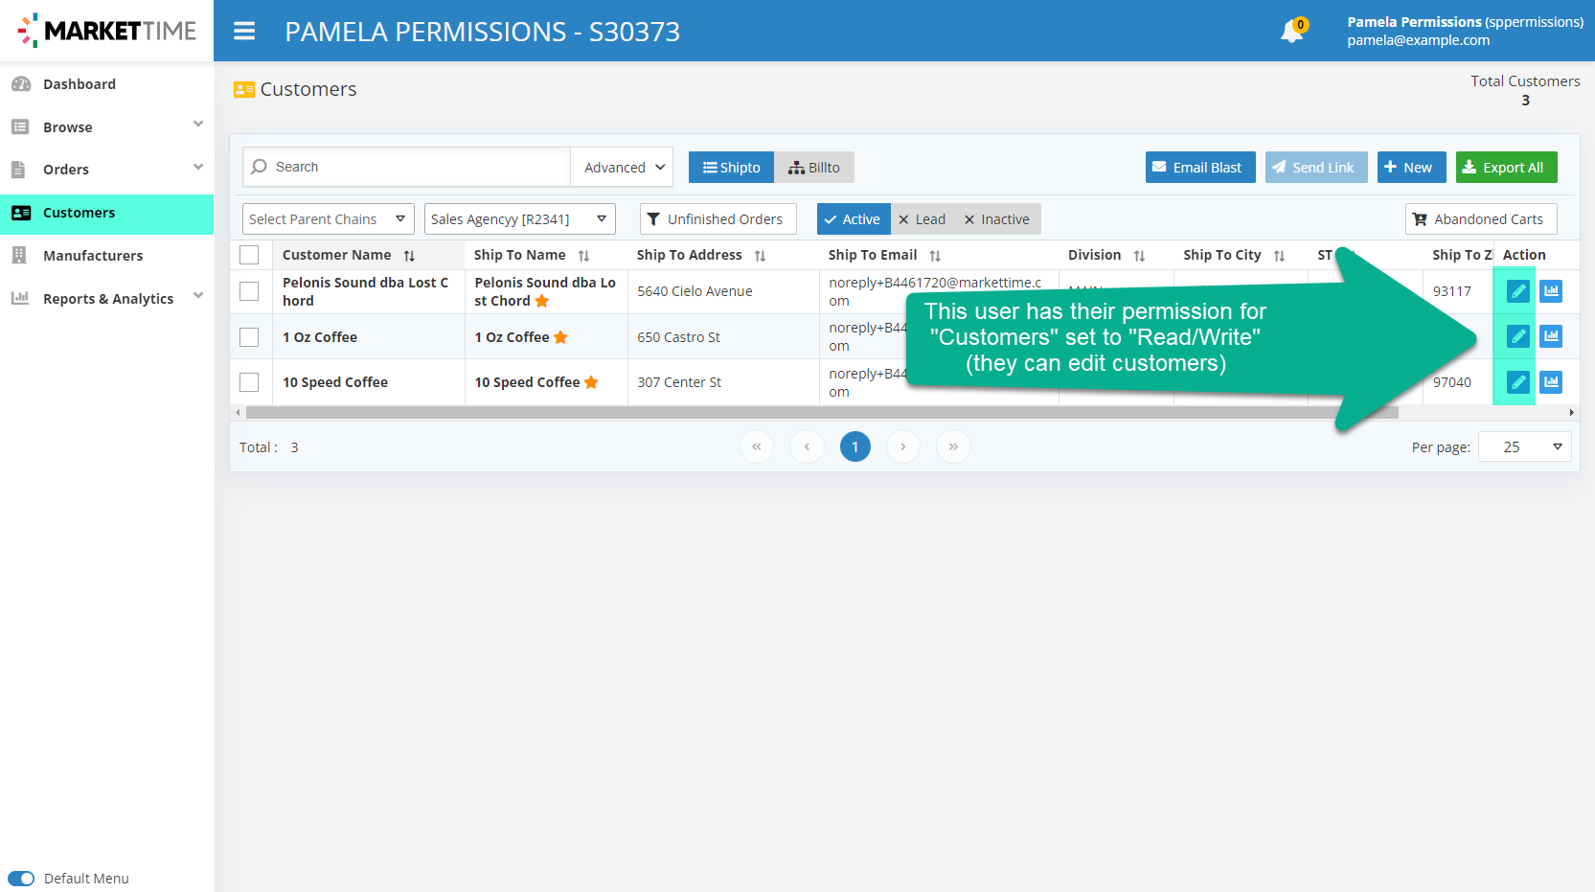Check the select-all header checkbox
The width and height of the screenshot is (1595, 892).
click(249, 255)
